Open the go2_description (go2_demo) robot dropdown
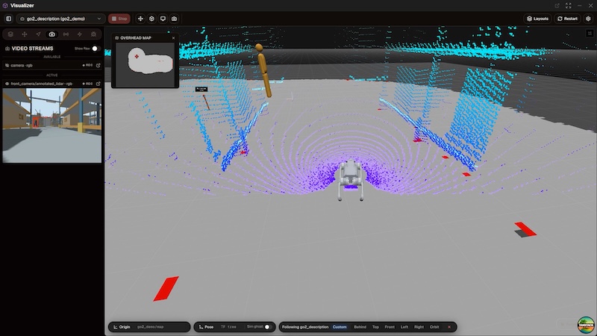The height and width of the screenshot is (336, 597). pos(60,19)
